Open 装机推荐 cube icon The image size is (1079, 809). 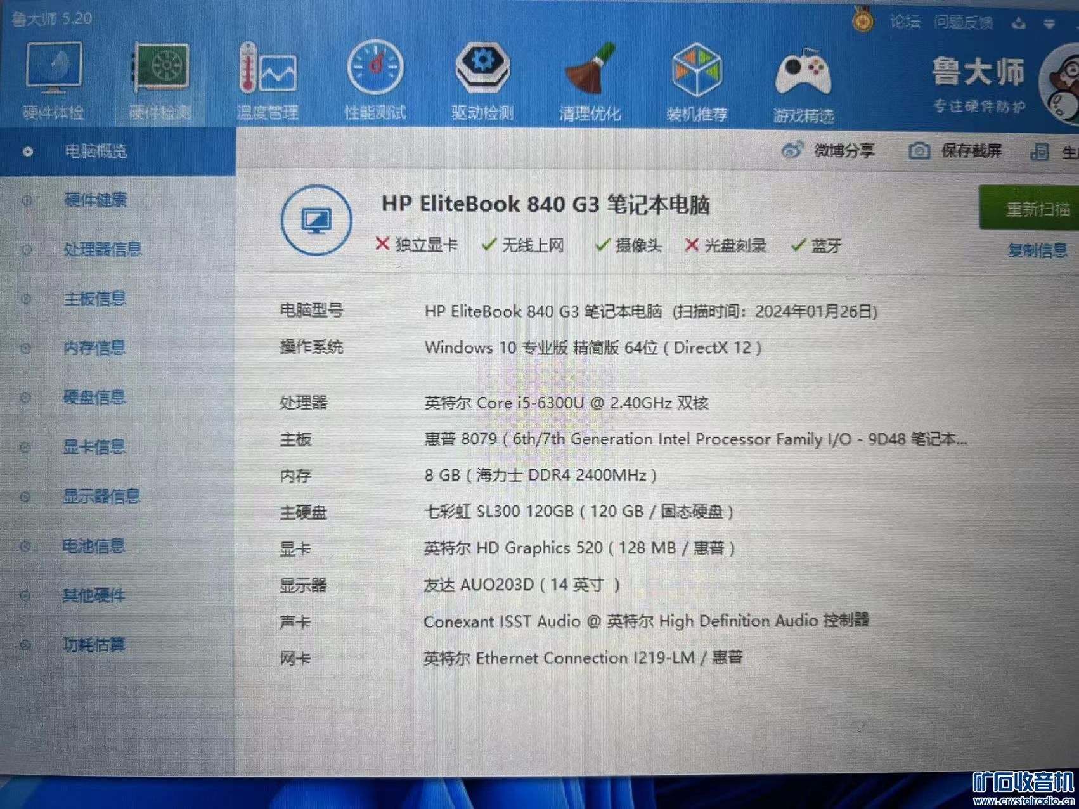point(696,70)
